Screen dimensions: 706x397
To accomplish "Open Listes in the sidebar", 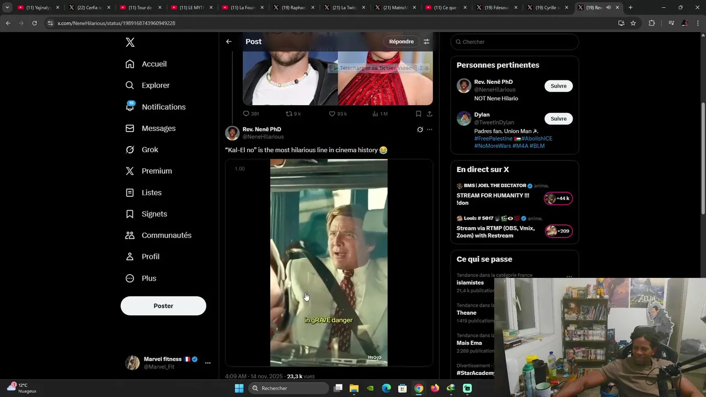I will tap(143, 192).
